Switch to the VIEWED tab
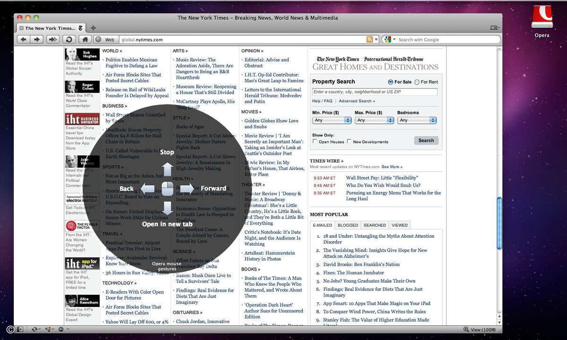567x340 pixels. click(400, 225)
